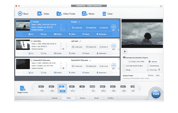Open OPT codec settings for up3.mp4
This screenshot has width=178, height=113.
pos(113,47)
